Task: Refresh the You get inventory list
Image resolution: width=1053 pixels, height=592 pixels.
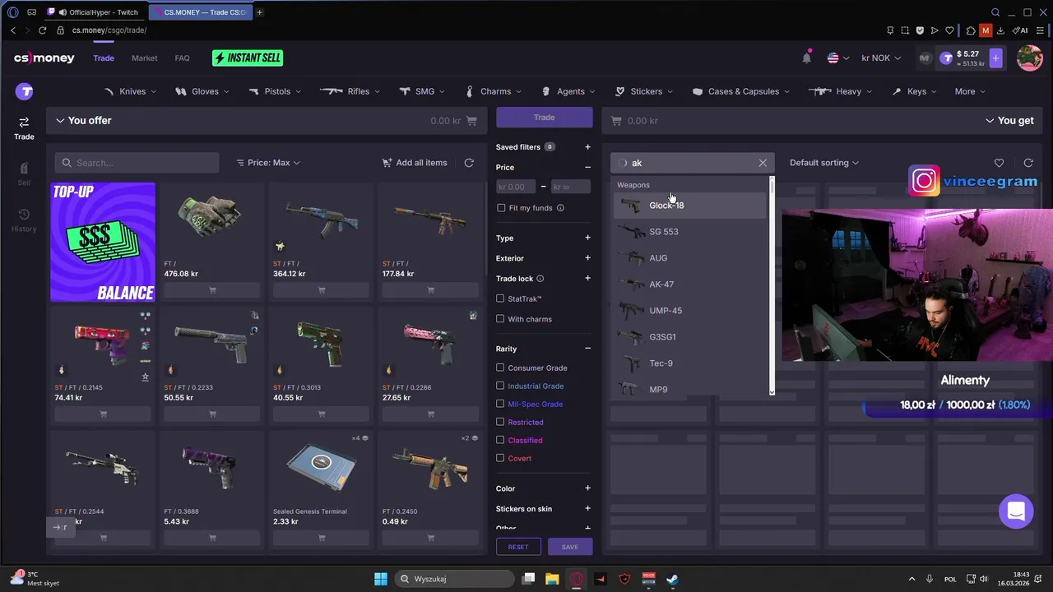Action: 1028,163
